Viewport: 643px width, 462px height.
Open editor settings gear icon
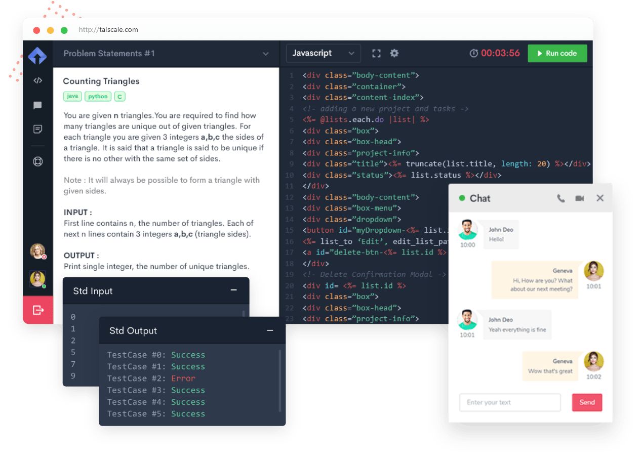tap(394, 53)
